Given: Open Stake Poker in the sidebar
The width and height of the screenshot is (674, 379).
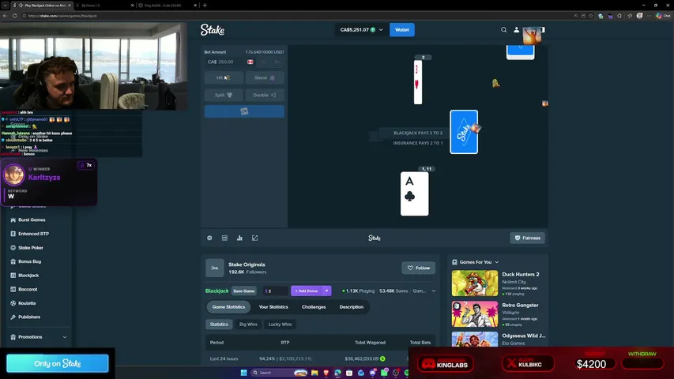Looking at the screenshot, I should pyautogui.click(x=31, y=248).
